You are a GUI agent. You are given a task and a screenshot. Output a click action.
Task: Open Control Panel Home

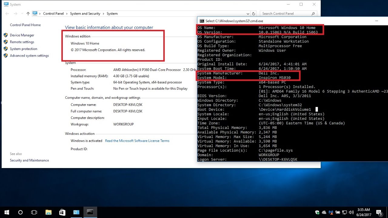coord(25,25)
